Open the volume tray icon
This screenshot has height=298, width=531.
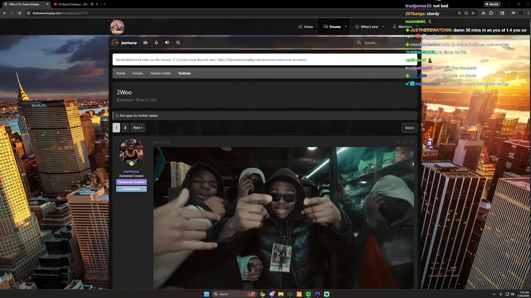tap(513, 294)
